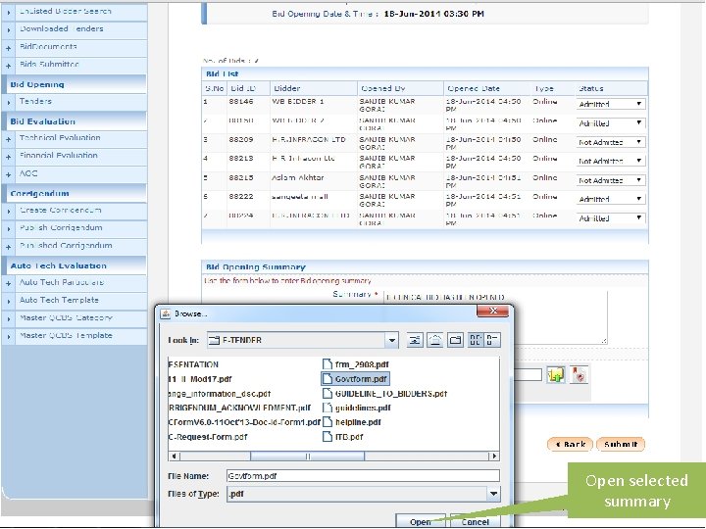Click Cancel in the Browse dialog
The width and height of the screenshot is (706, 529).
(475, 521)
